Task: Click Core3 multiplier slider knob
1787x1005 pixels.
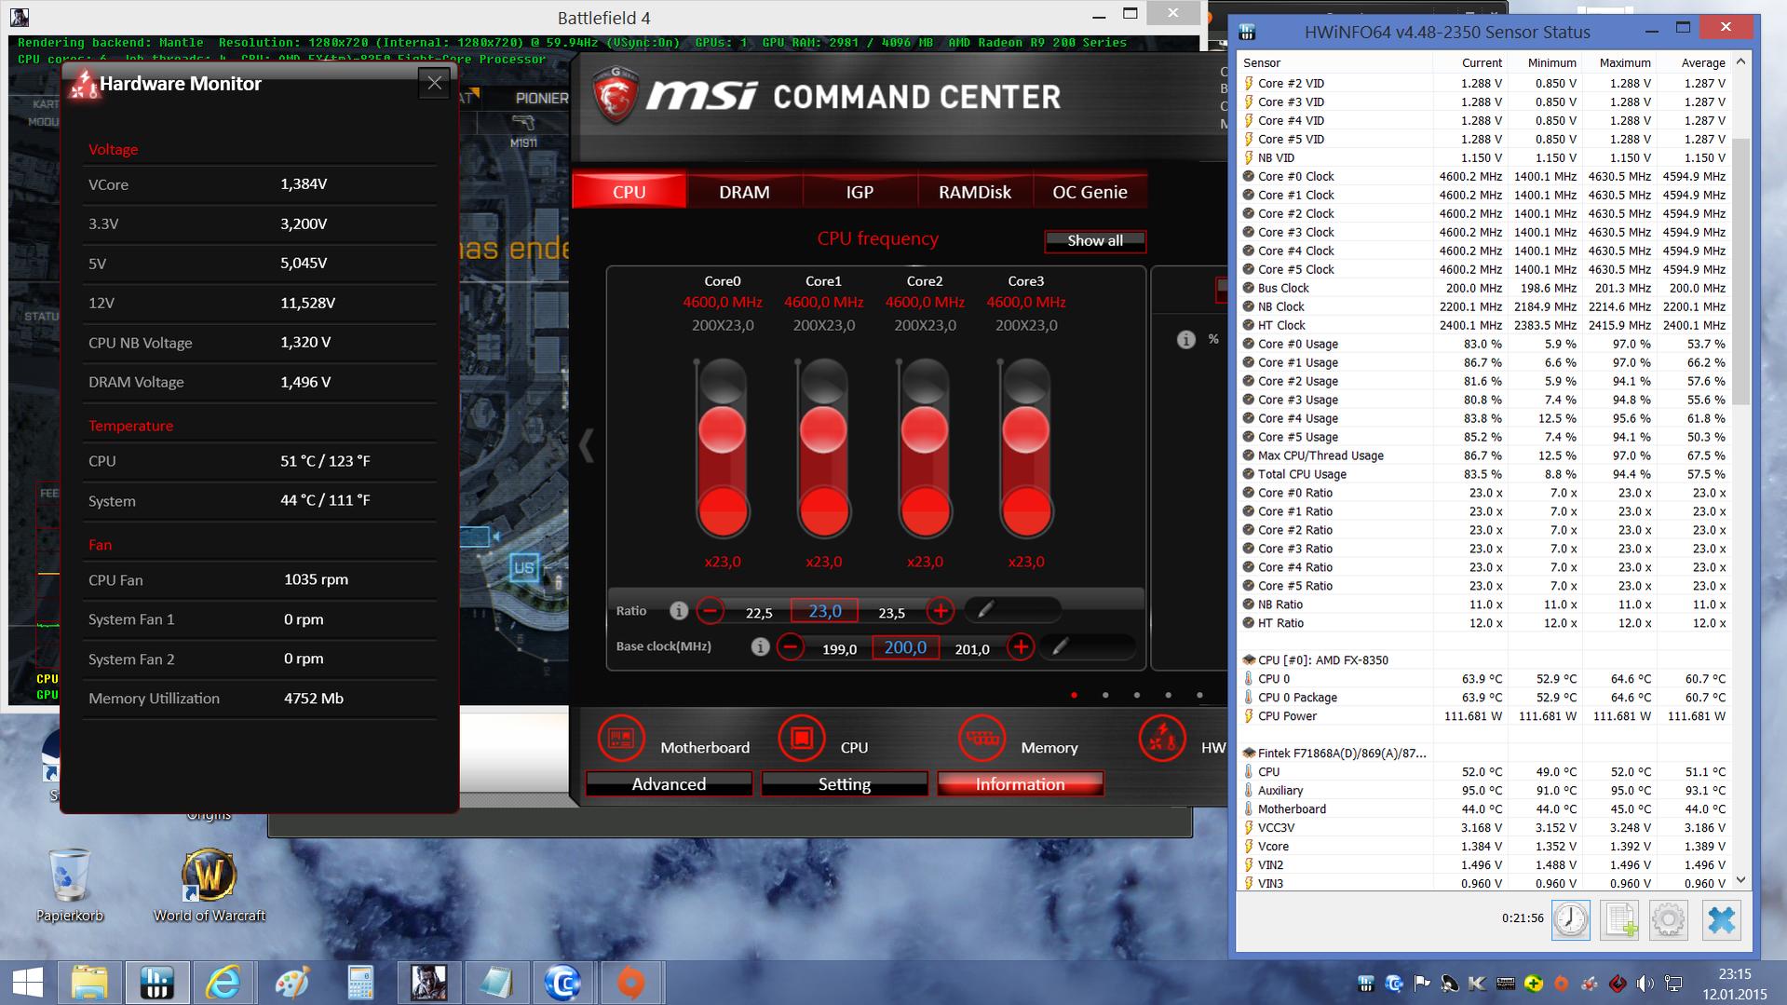Action: pyautogui.click(x=1025, y=429)
